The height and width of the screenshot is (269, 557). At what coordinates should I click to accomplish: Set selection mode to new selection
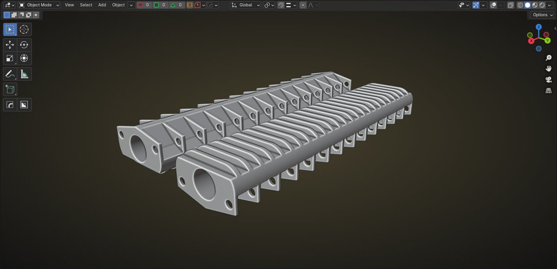click(6, 15)
